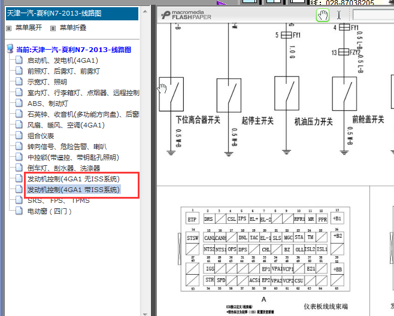The width and height of the screenshot is (394, 316).
Task: Click page icon beside 组合仪表
Action: [x=19, y=135]
